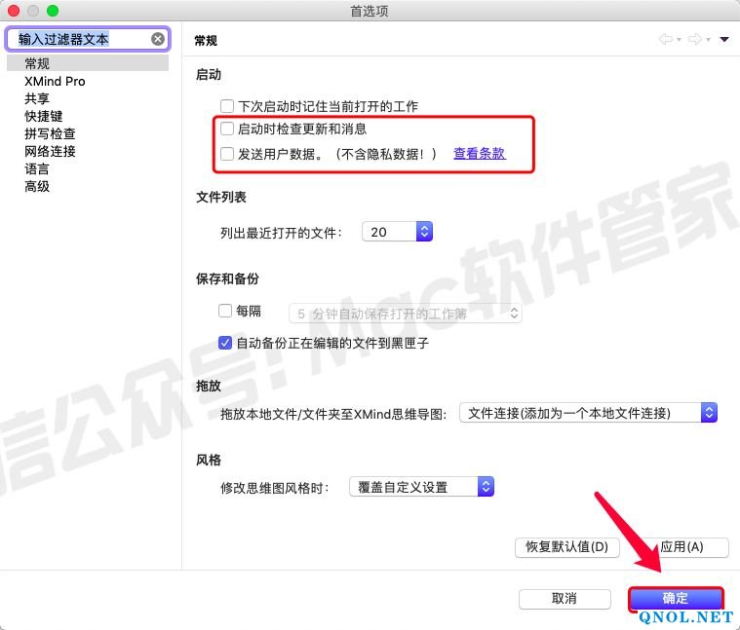Open the view menu triangle at top right

pos(724,40)
